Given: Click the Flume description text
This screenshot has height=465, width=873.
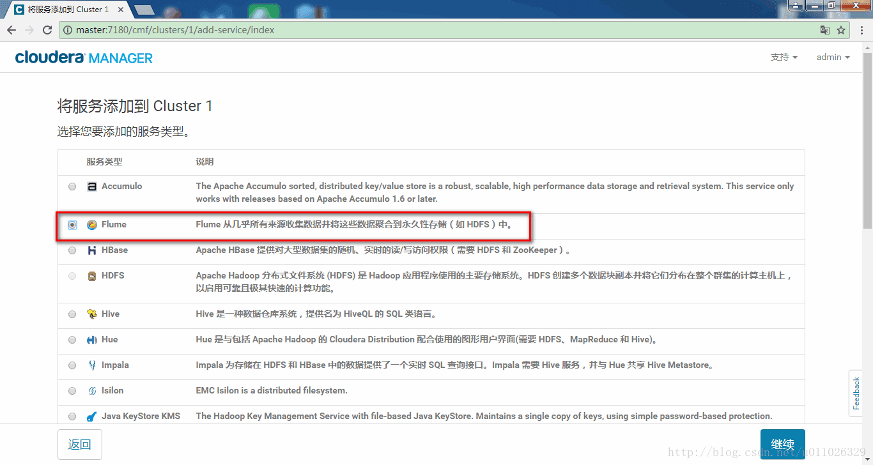Looking at the screenshot, I should (x=354, y=225).
